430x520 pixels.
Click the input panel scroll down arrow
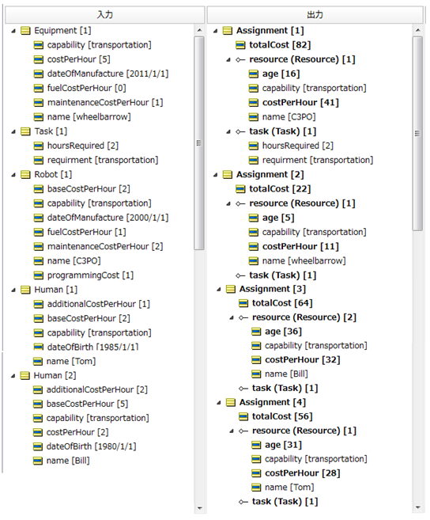199,508
